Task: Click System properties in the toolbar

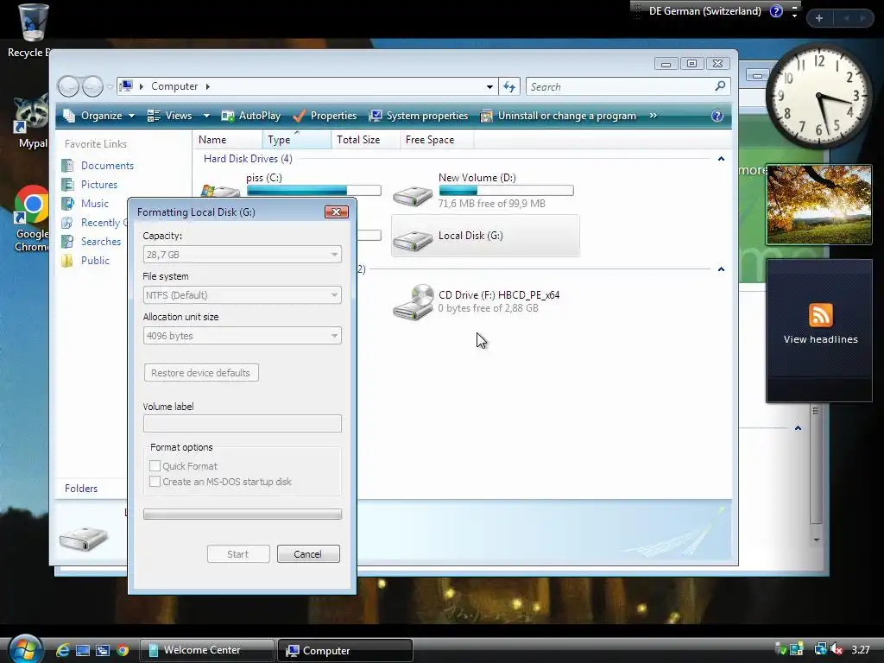Action: click(x=419, y=116)
